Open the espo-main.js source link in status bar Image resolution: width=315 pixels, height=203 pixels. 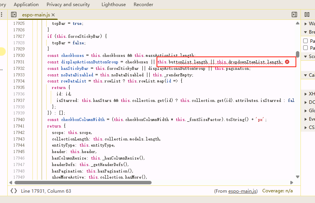click(x=242, y=191)
